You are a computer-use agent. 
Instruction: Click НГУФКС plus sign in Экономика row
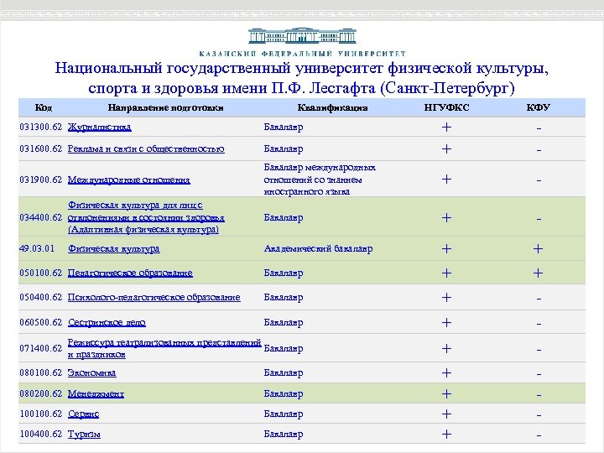pos(446,372)
